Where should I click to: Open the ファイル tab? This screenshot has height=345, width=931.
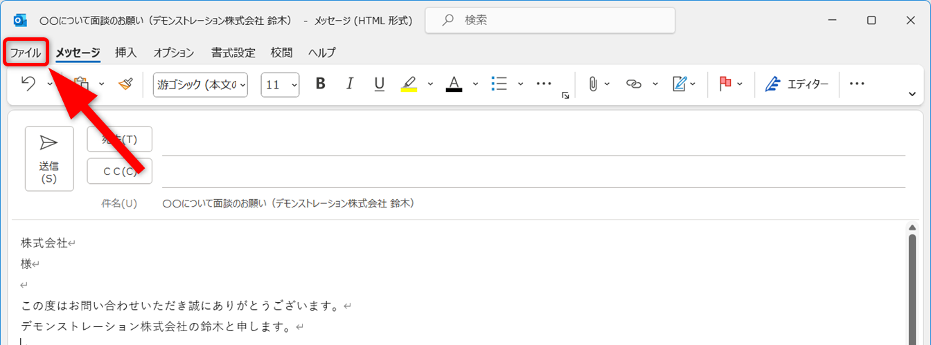26,53
